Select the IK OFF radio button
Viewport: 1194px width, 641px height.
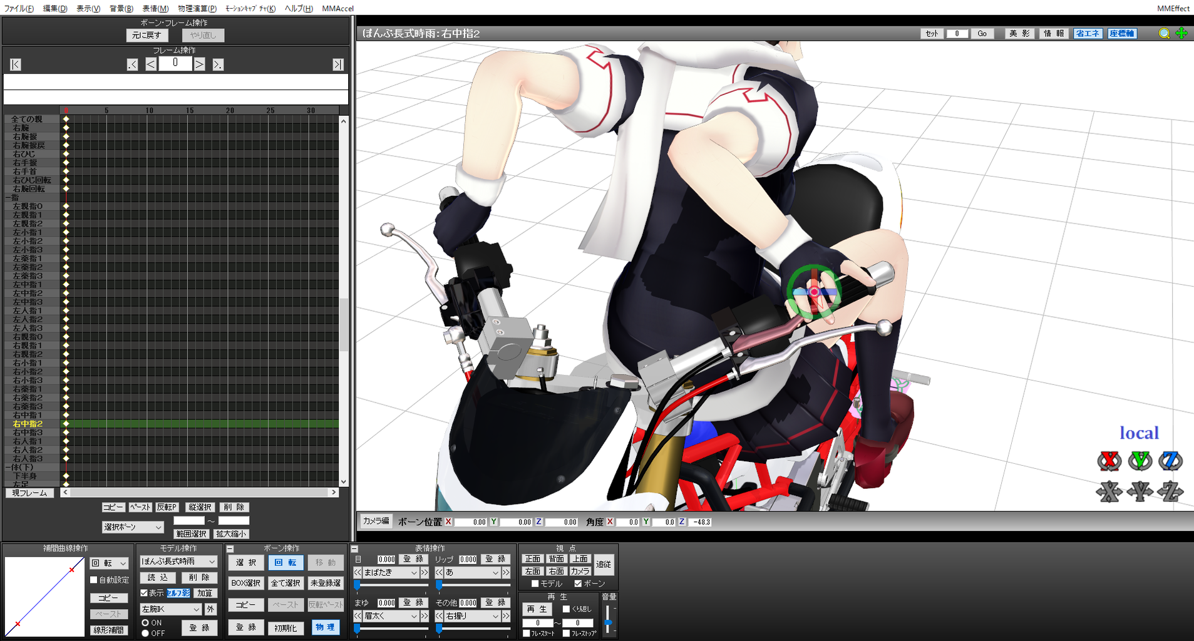coord(145,633)
